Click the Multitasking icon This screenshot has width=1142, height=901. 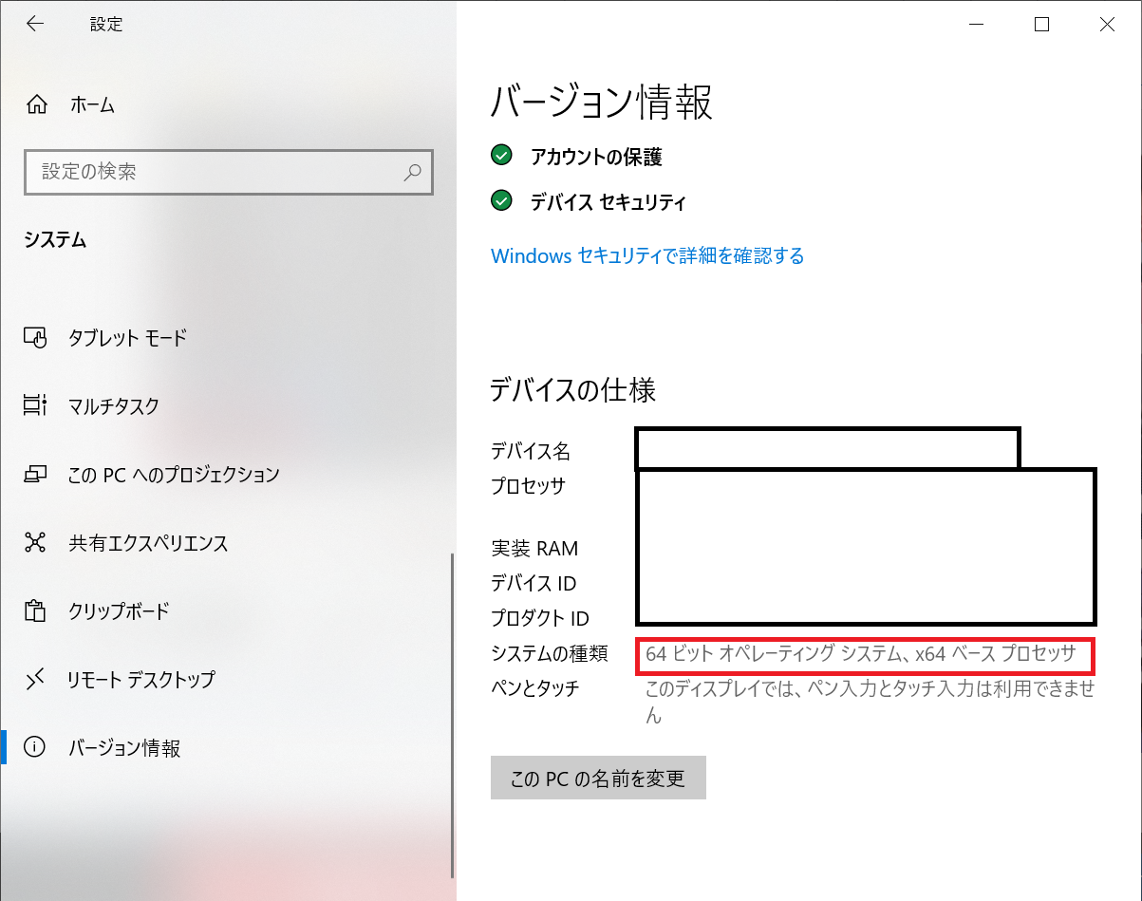tap(35, 405)
